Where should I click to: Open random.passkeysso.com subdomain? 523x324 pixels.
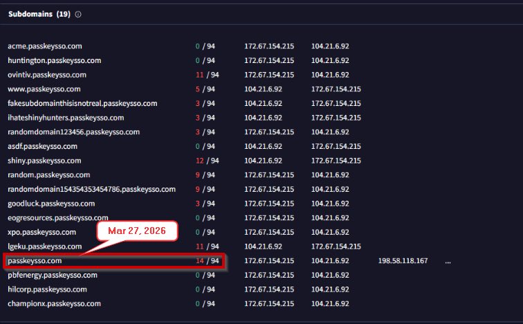[48, 175]
